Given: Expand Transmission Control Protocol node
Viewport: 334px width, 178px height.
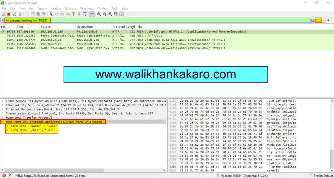Looking at the screenshot, I should 3,113.
